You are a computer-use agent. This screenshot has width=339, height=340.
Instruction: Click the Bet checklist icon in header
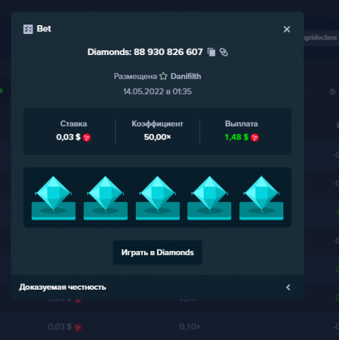(28, 29)
